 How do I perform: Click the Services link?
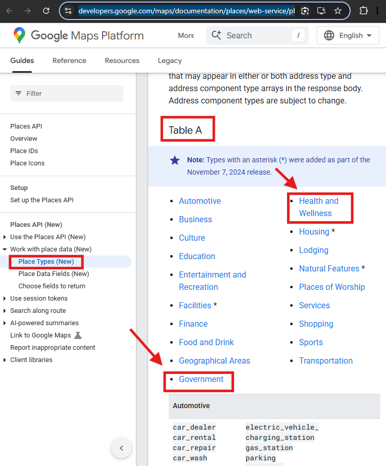(314, 305)
